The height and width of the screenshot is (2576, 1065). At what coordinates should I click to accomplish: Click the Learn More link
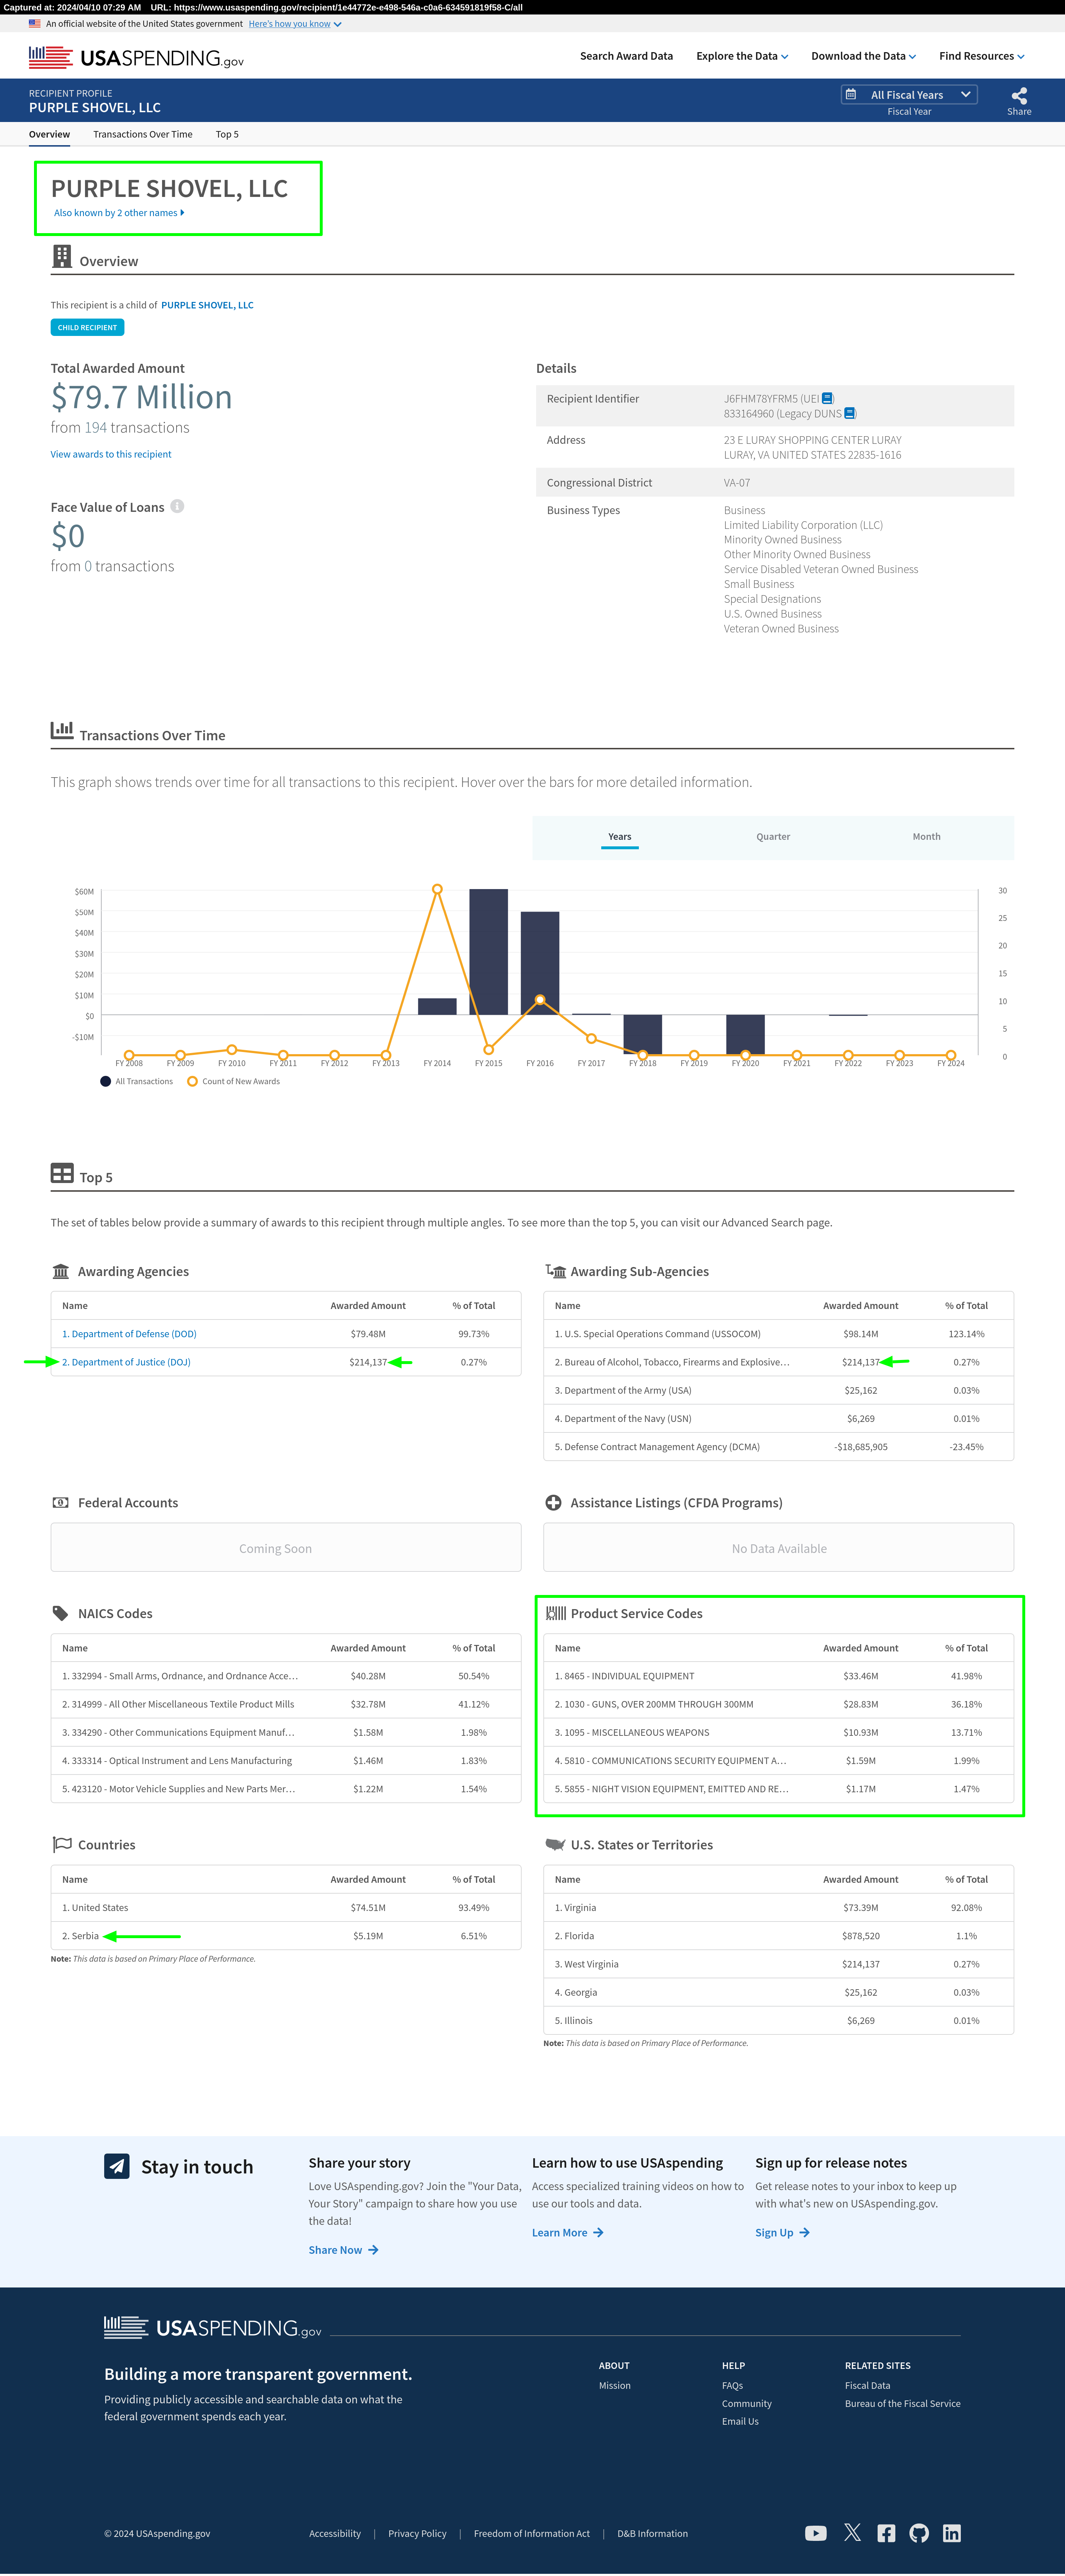(568, 2232)
